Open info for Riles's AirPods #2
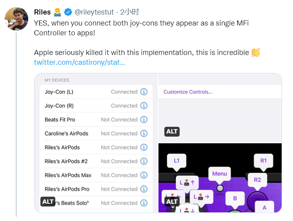 [144, 161]
